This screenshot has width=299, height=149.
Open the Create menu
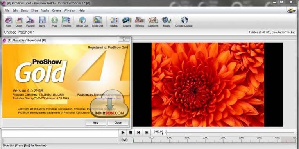click(x=57, y=11)
